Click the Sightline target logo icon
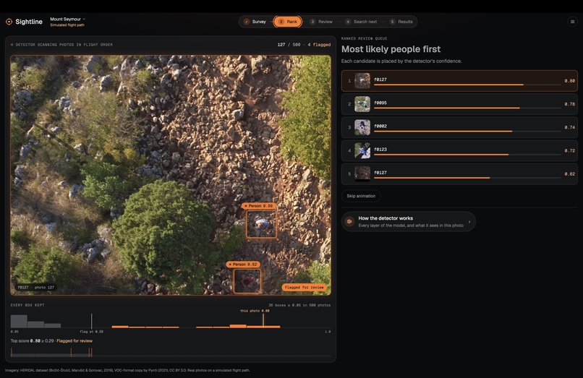The width and height of the screenshot is (583, 378). pyautogui.click(x=9, y=22)
